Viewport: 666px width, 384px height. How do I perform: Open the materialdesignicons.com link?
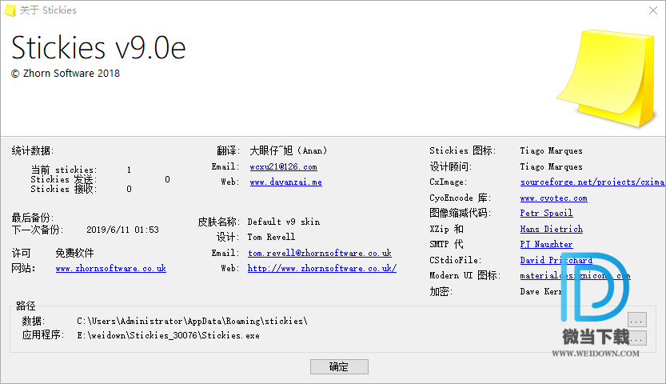coord(575,276)
